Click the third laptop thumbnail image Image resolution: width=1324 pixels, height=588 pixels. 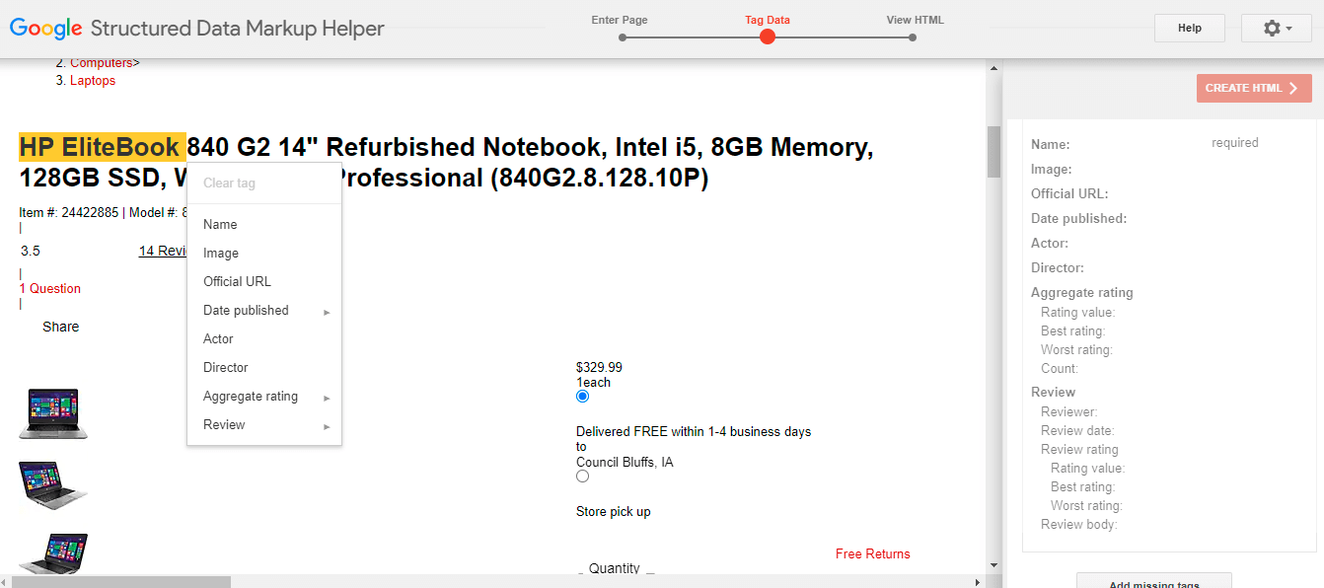pos(53,553)
